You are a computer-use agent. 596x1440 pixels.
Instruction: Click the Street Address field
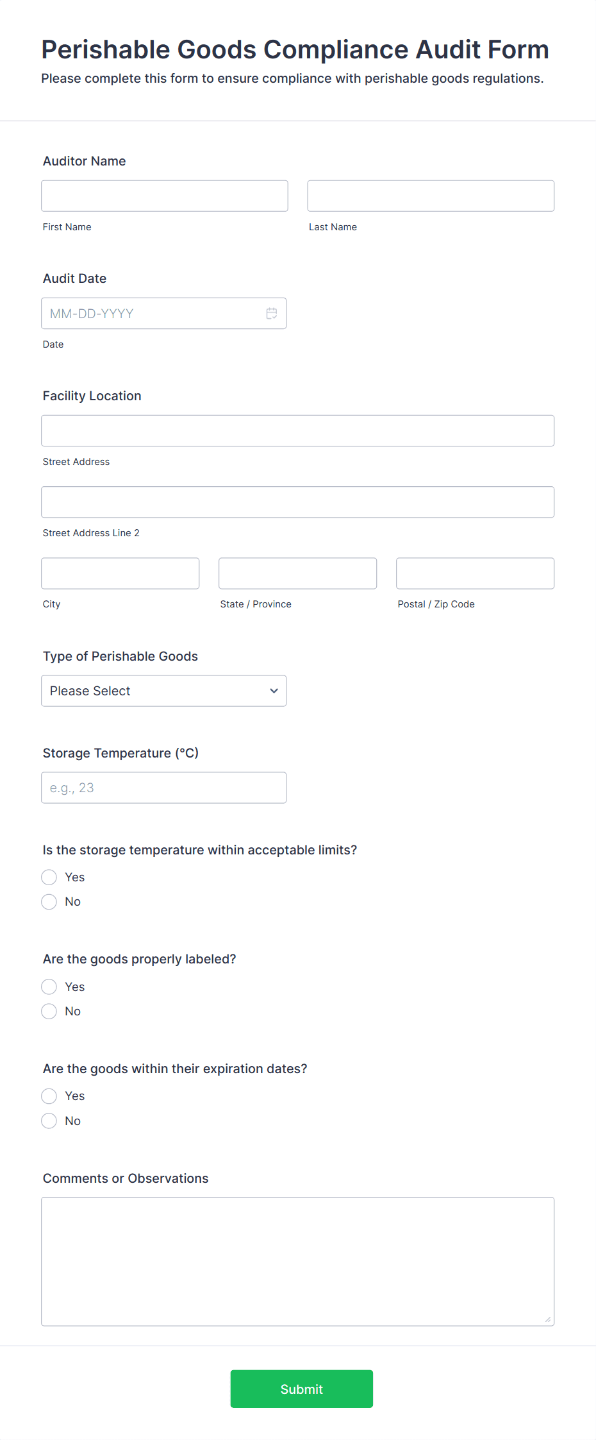(298, 430)
